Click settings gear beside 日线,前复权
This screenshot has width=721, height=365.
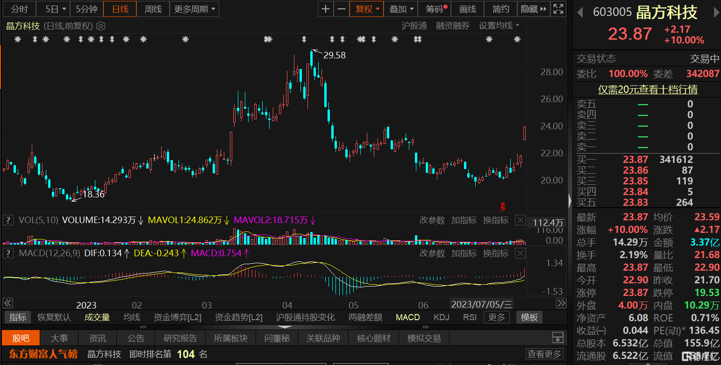click(x=100, y=26)
